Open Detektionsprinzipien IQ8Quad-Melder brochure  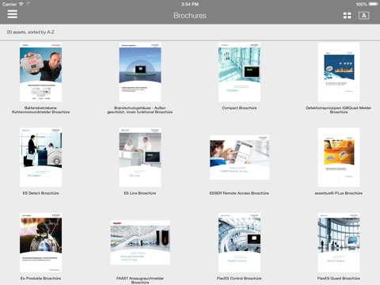click(x=339, y=72)
